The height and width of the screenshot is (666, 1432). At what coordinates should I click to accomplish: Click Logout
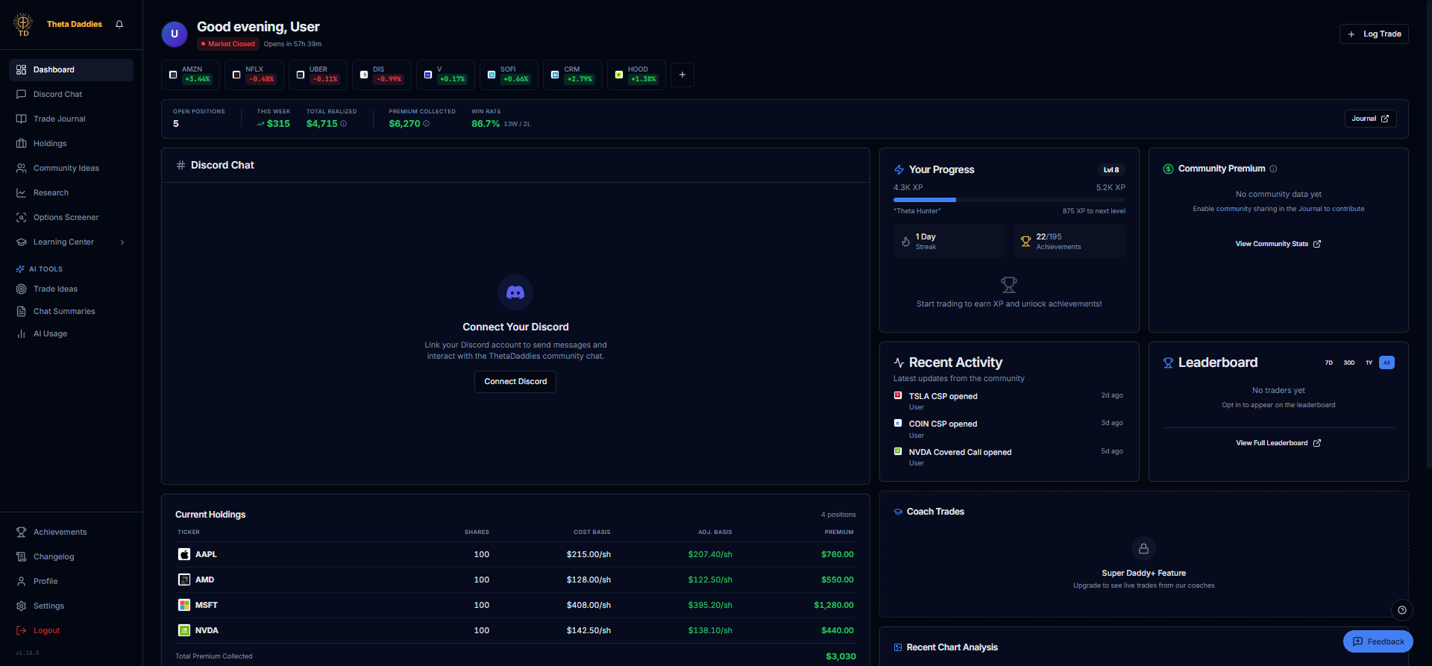pos(72,631)
